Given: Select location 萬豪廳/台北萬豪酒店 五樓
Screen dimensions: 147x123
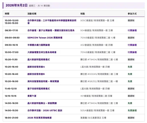Looking at the screenshot, I should click(x=93, y=118).
